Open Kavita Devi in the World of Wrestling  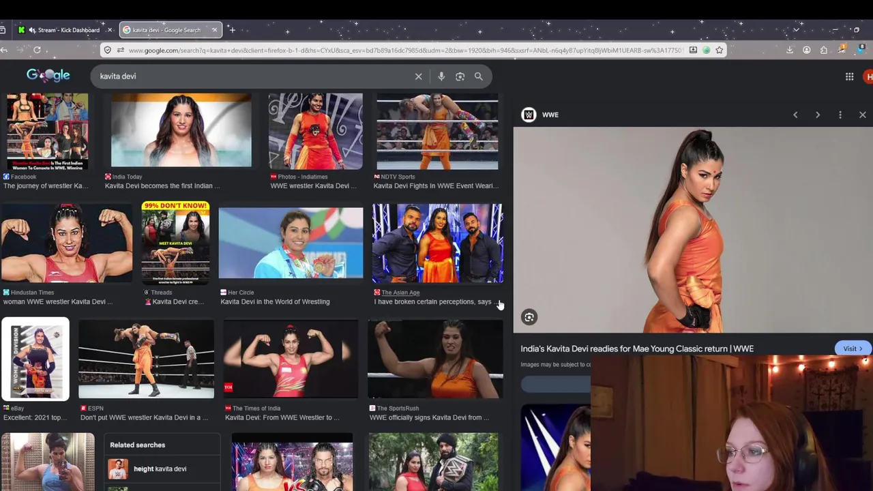tap(275, 301)
